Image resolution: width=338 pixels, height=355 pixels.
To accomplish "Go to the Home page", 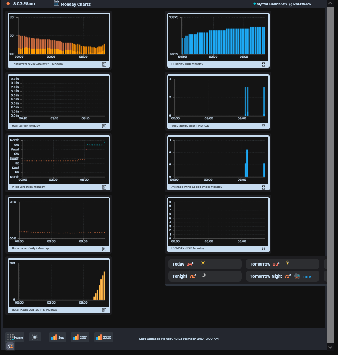I will coord(15,337).
